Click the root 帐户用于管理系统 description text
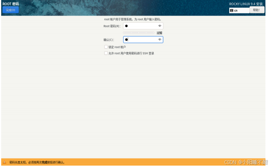This screenshot has height=168, width=271. (133, 20)
